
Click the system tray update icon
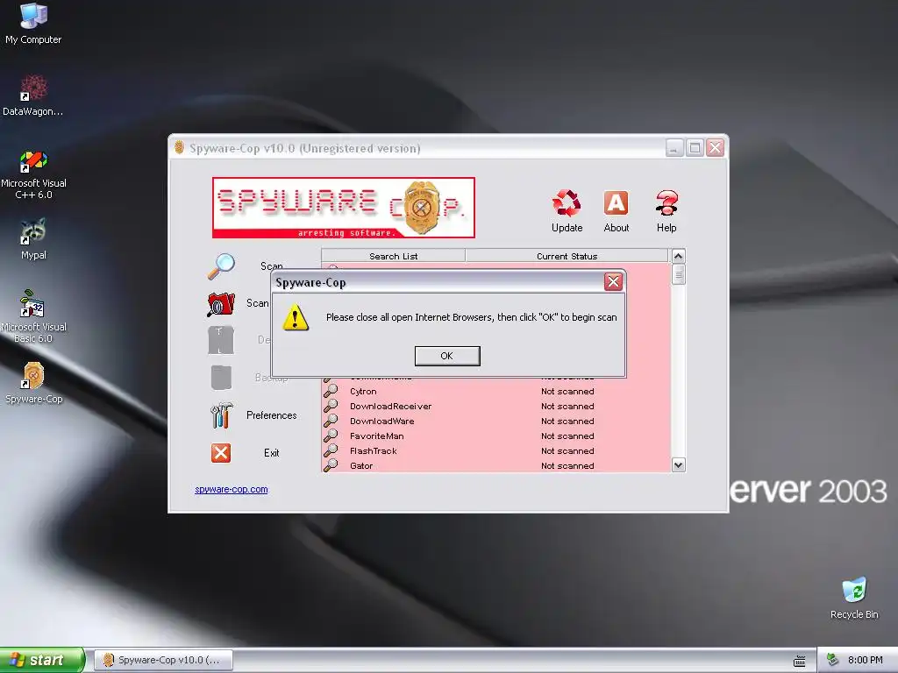pyautogui.click(x=833, y=660)
